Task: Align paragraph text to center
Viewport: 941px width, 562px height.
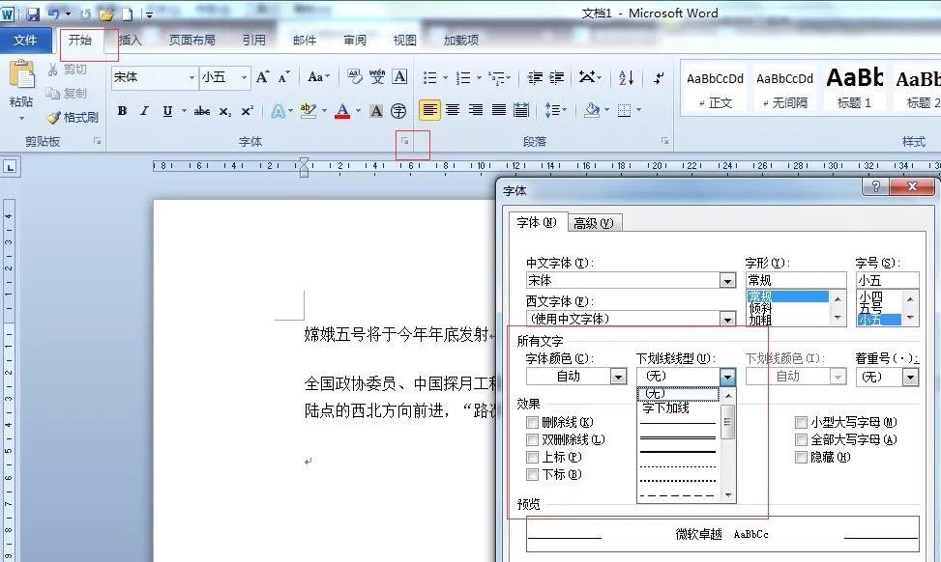Action: tap(452, 110)
